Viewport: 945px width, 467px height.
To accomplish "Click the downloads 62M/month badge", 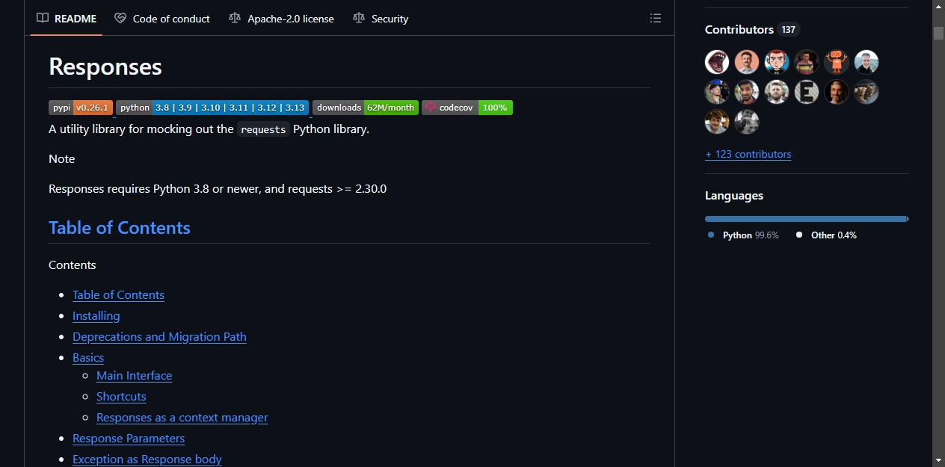I will (x=366, y=108).
